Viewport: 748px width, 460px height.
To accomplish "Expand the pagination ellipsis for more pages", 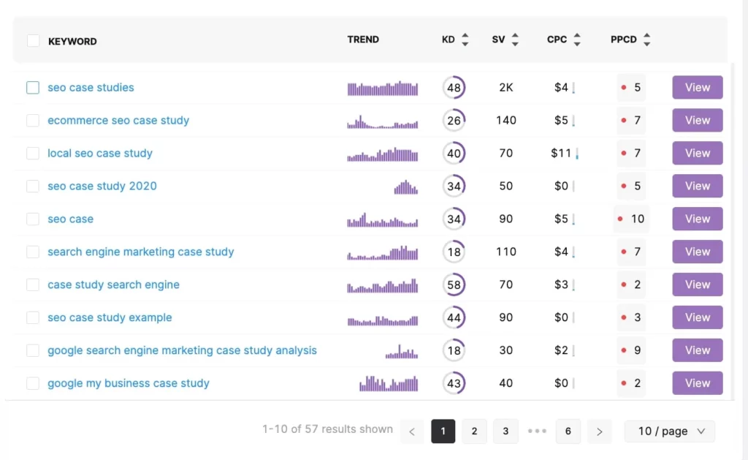I will click(537, 431).
